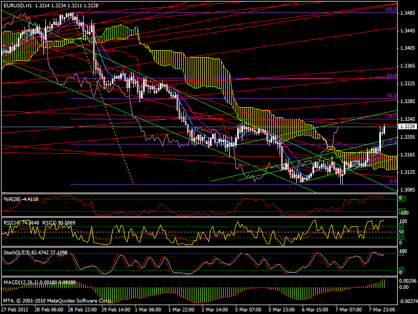Click the 27 Feb 2012 date label
Image resolution: width=418 pixels, height=314 pixels.
(x=16, y=310)
